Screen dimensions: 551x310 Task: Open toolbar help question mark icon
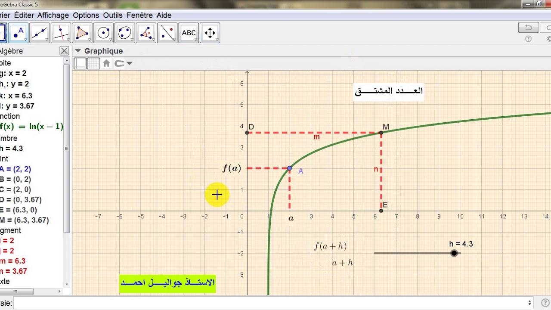[529, 39]
